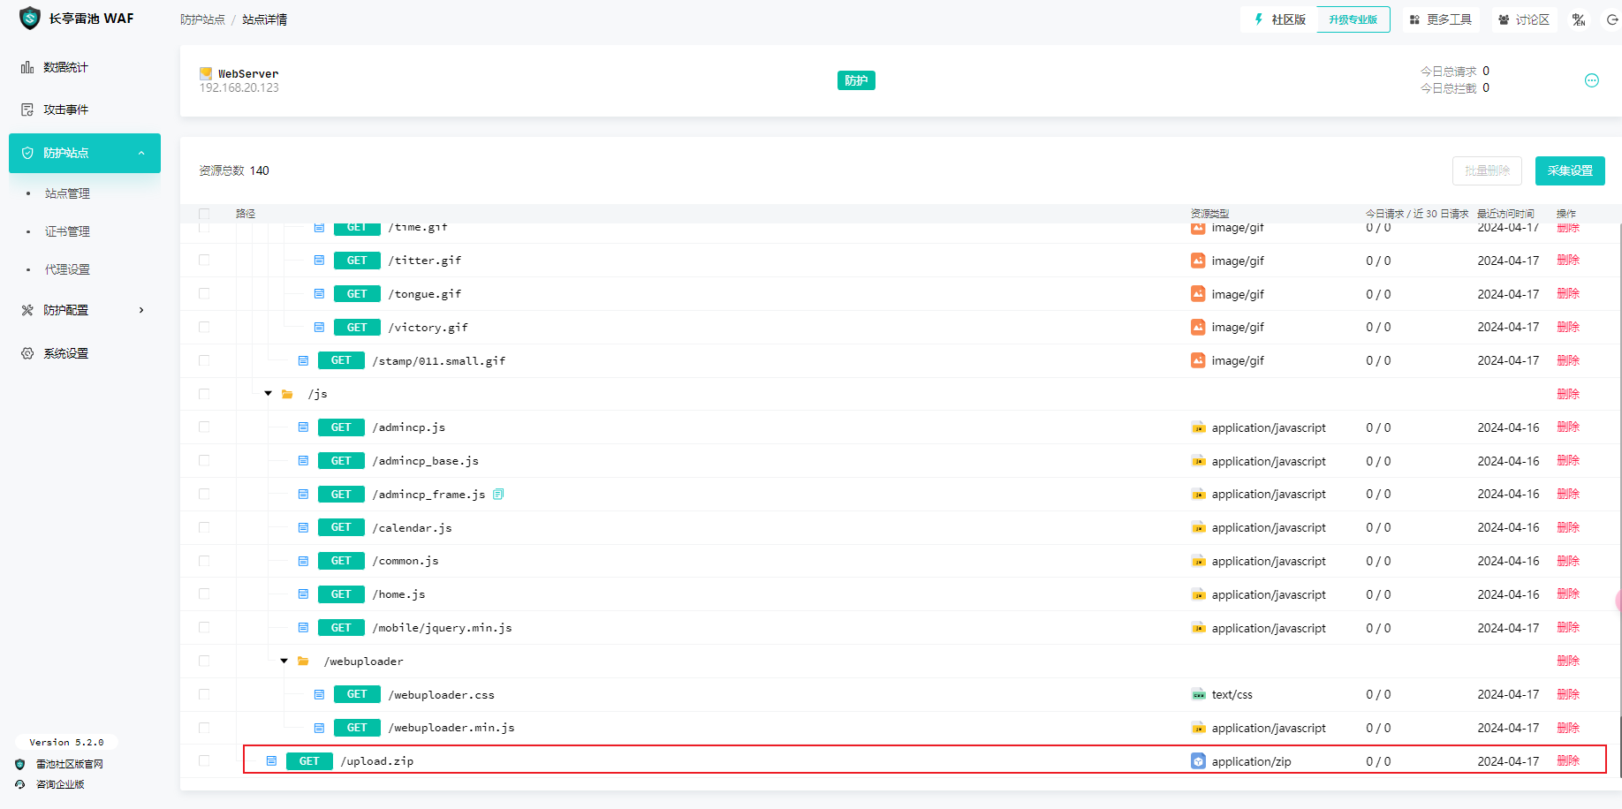1622x809 pixels.
Task: Check the box for /home.js row
Action: [204, 594]
